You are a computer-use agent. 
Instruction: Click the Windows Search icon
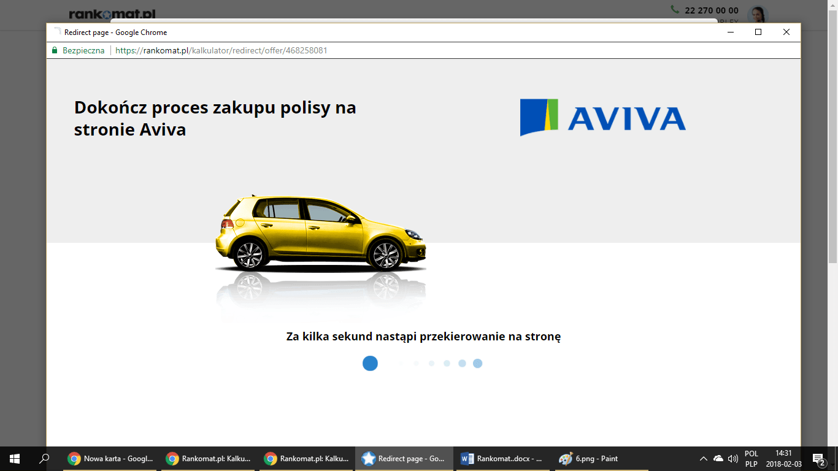[43, 458]
